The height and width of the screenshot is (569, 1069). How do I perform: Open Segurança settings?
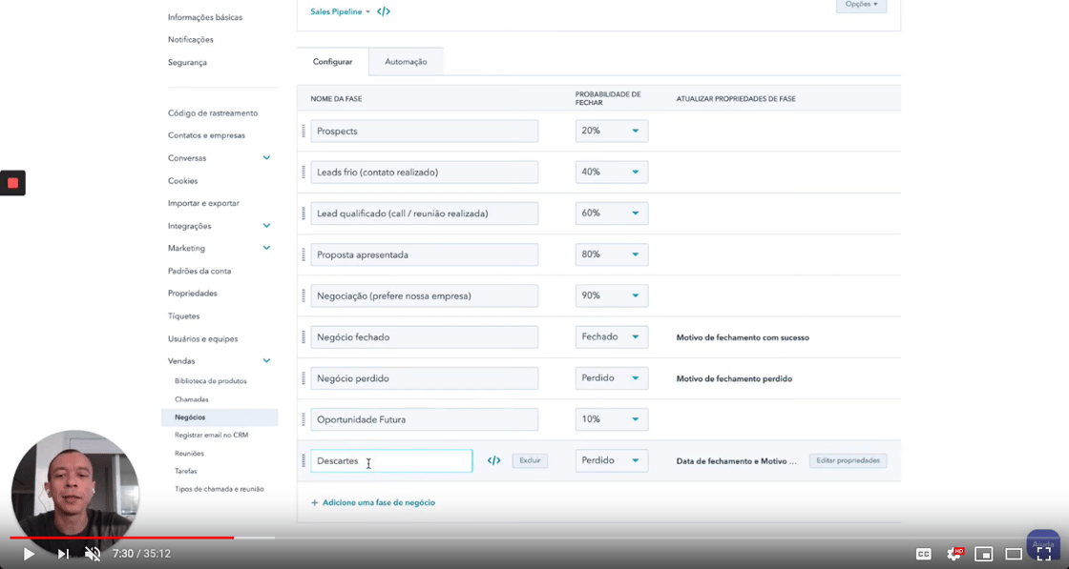click(x=187, y=62)
